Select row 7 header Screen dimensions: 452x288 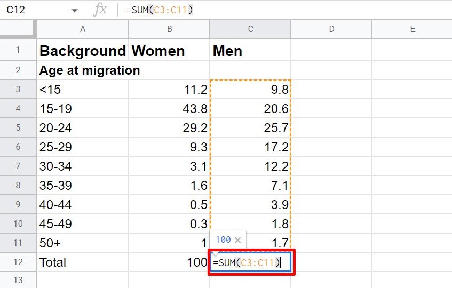click(x=18, y=166)
